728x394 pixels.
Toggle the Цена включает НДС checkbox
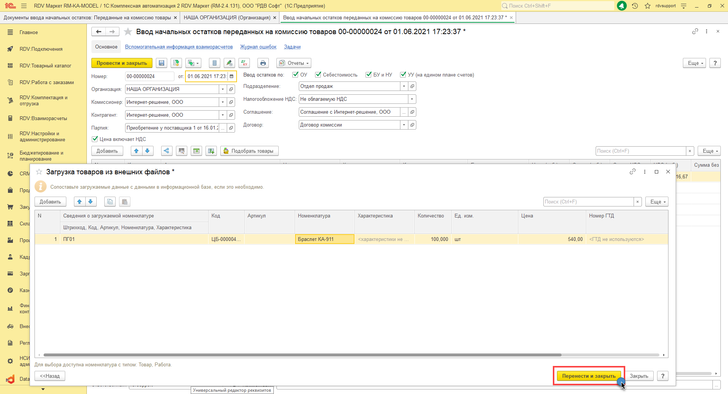[x=95, y=139]
